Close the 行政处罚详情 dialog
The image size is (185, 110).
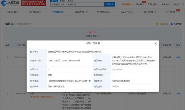click(156, 43)
